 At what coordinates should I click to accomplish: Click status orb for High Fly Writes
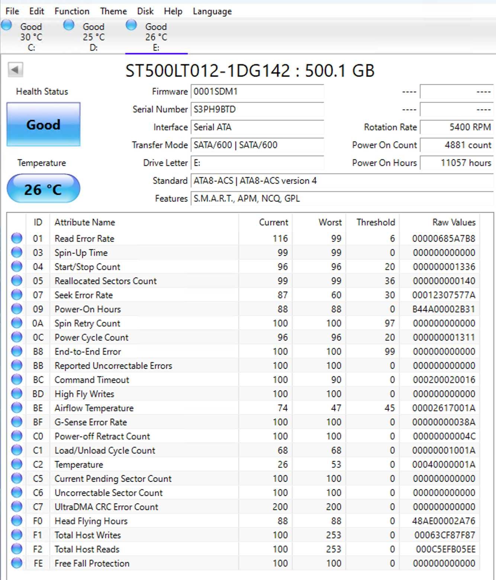point(17,393)
